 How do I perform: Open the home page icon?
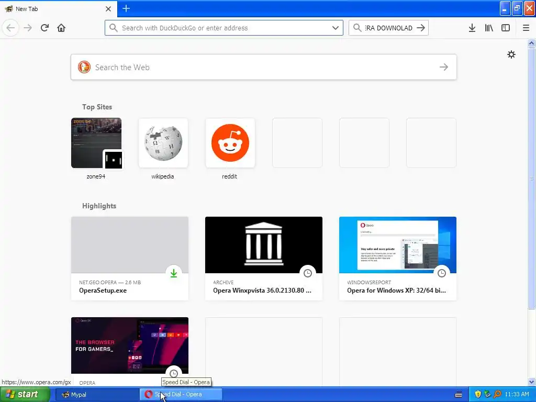click(61, 28)
